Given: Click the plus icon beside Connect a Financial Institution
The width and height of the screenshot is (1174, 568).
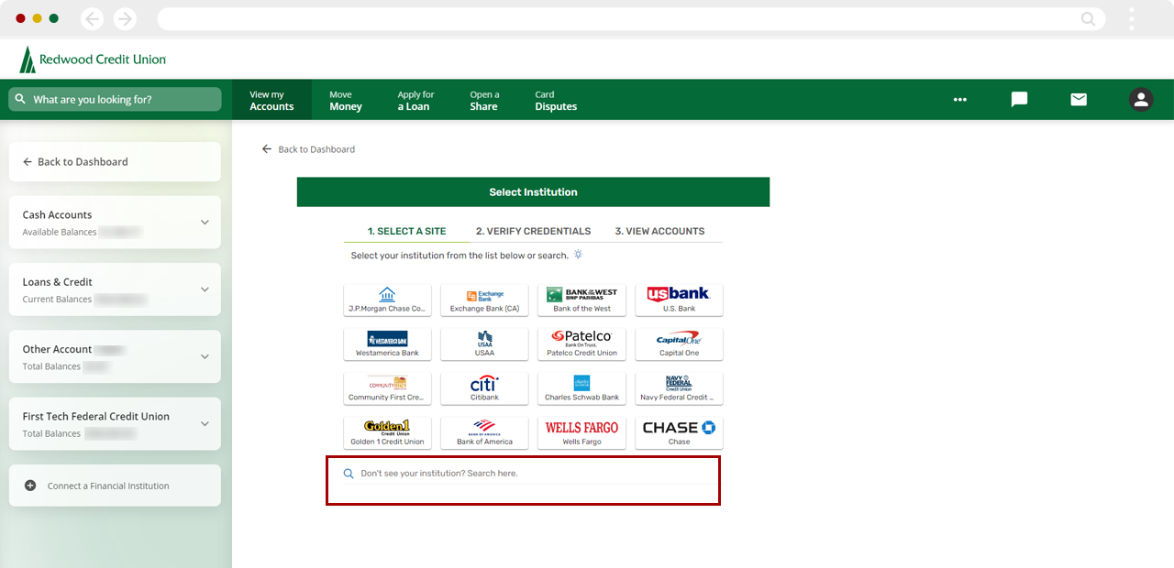Looking at the screenshot, I should (x=30, y=486).
